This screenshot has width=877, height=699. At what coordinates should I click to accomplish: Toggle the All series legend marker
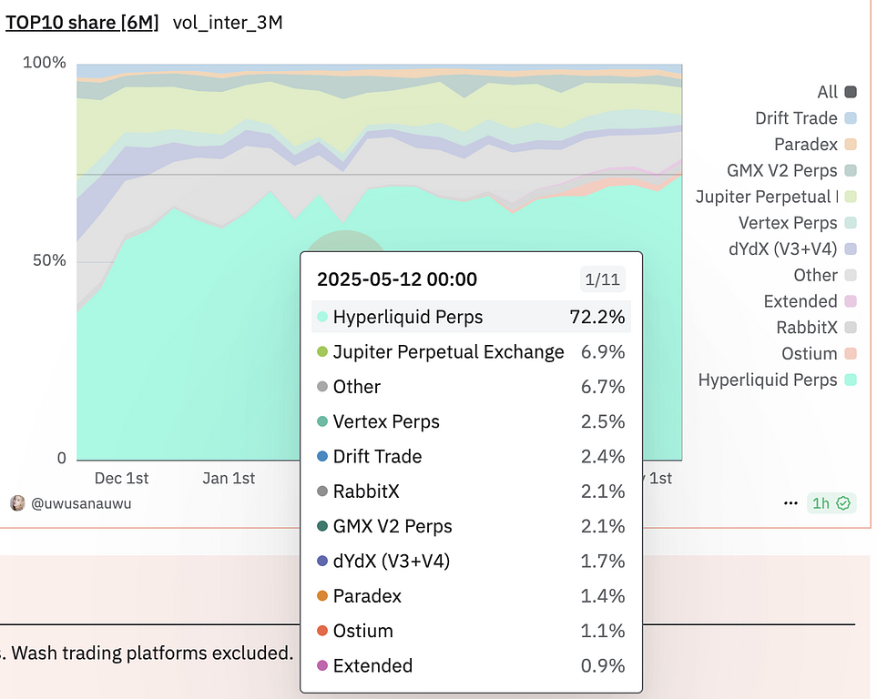(851, 92)
